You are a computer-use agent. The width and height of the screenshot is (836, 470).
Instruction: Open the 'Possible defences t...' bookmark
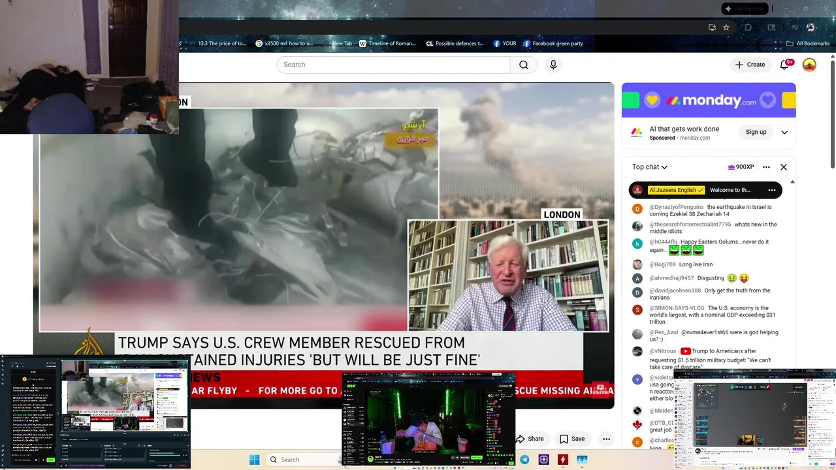pos(455,44)
